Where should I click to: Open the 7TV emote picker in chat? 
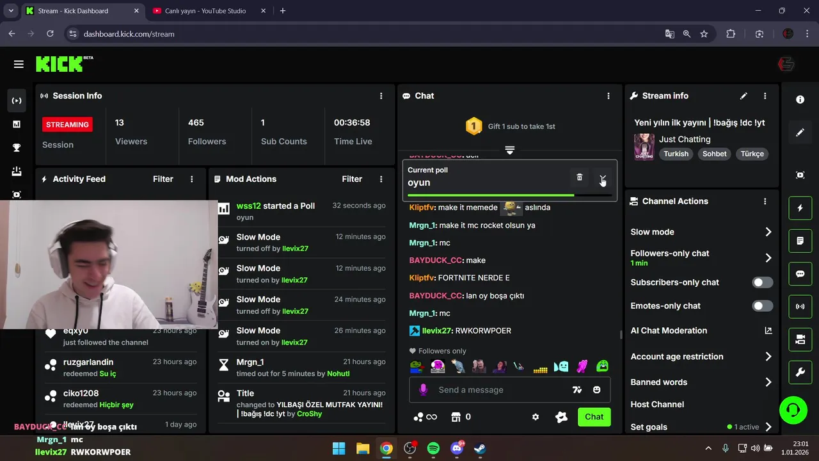tap(577, 390)
